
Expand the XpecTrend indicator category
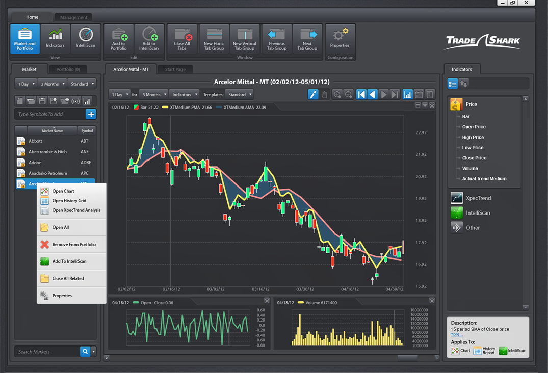471,198
